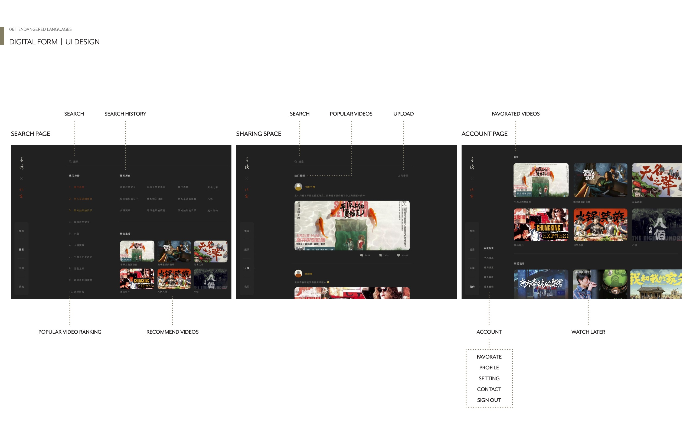
Task: Click the calligraphy logo in Sharing Space
Action: tap(247, 163)
